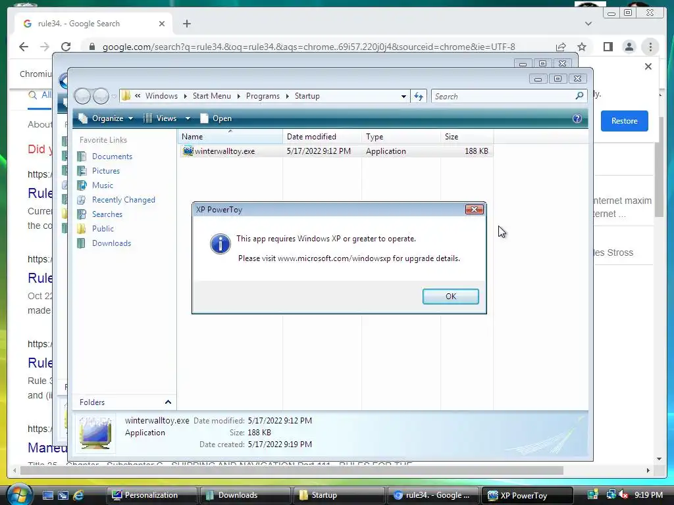Expand the Views dropdown arrow
674x505 pixels.
click(188, 118)
